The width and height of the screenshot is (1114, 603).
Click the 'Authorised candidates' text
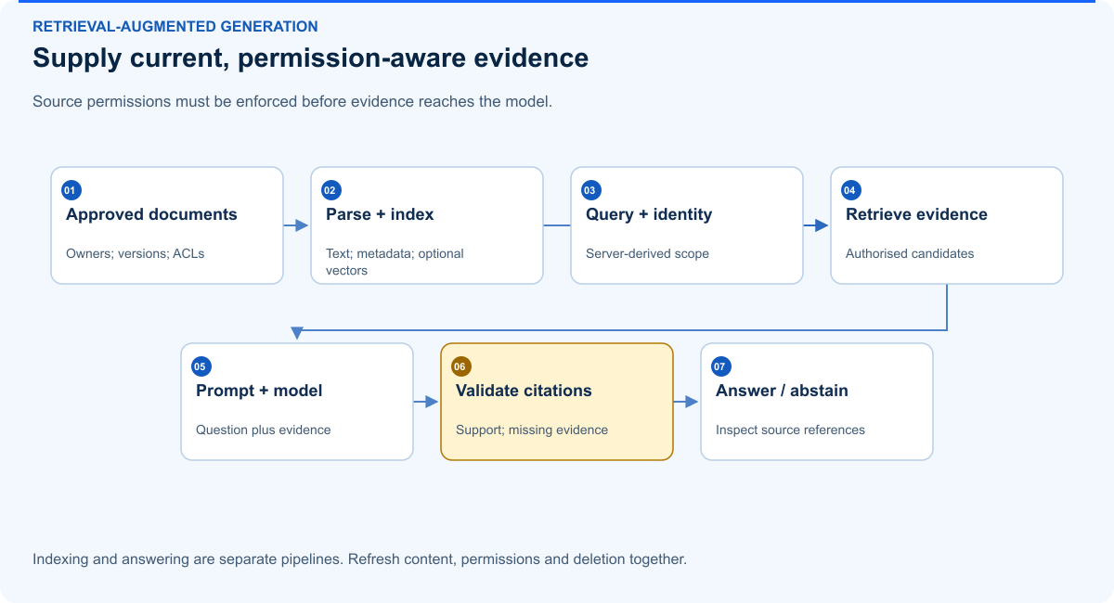click(910, 253)
